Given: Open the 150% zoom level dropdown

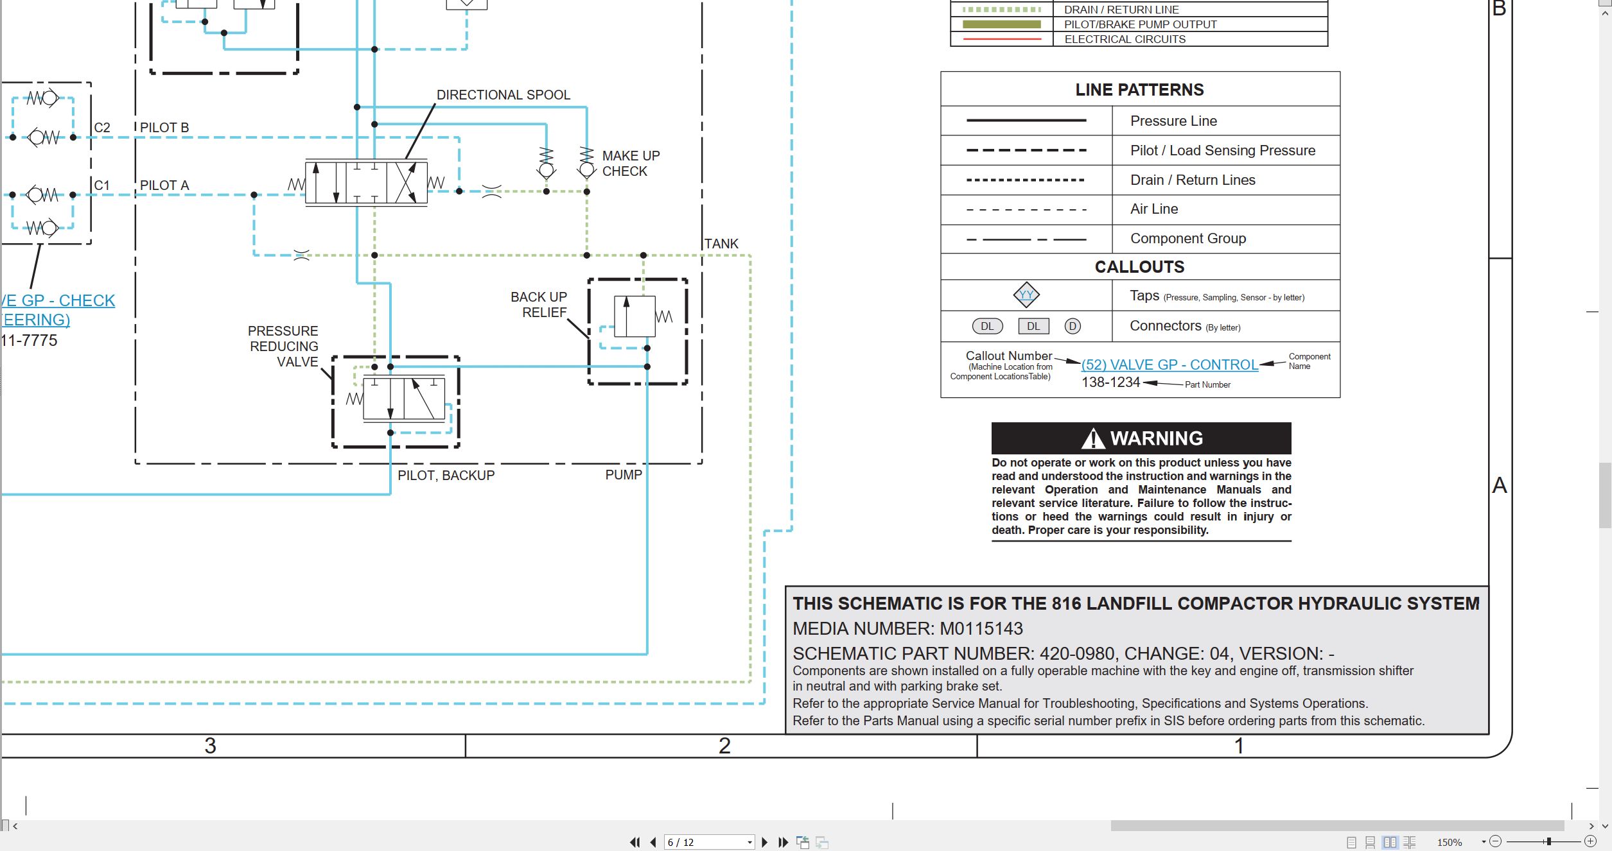Looking at the screenshot, I should pyautogui.click(x=1484, y=842).
